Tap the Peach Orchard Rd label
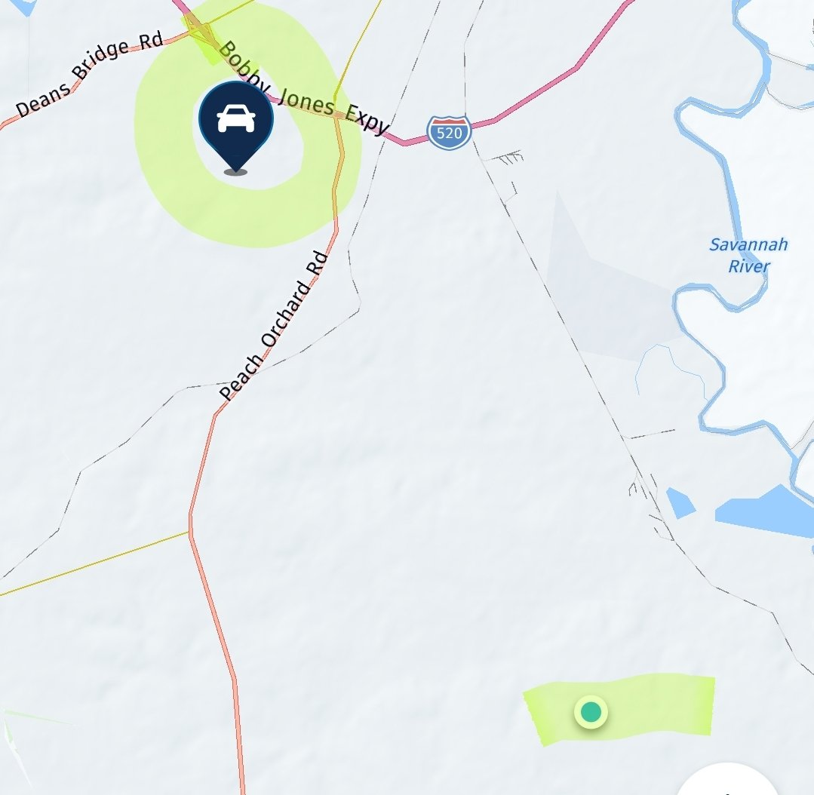 tap(274, 326)
